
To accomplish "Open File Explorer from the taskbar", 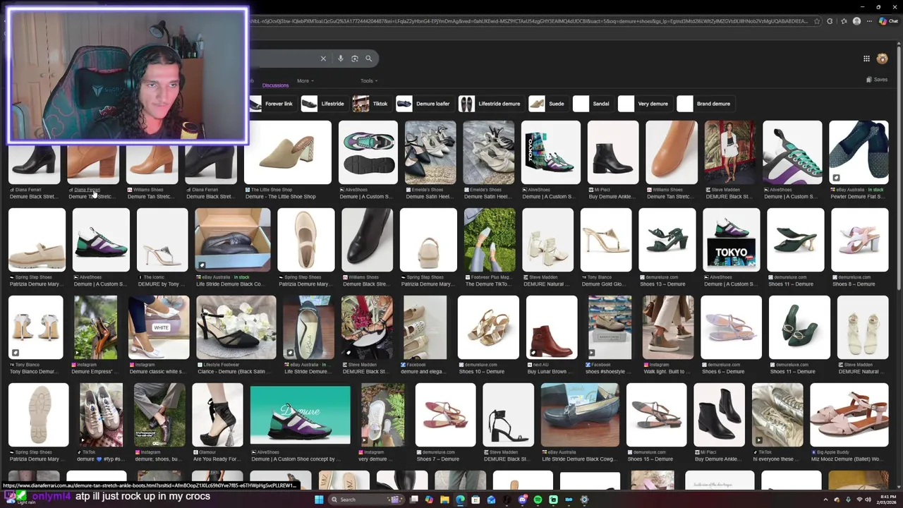I will 444,500.
